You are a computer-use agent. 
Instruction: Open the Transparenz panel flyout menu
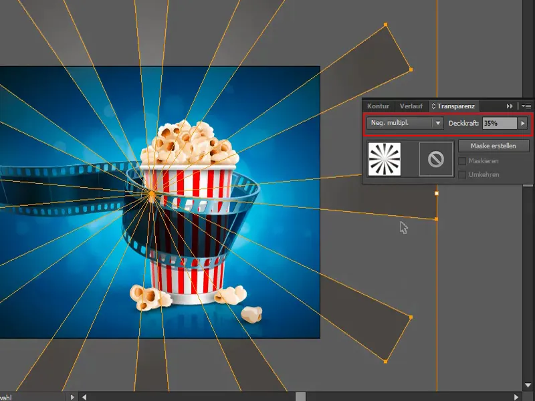pyautogui.click(x=526, y=106)
